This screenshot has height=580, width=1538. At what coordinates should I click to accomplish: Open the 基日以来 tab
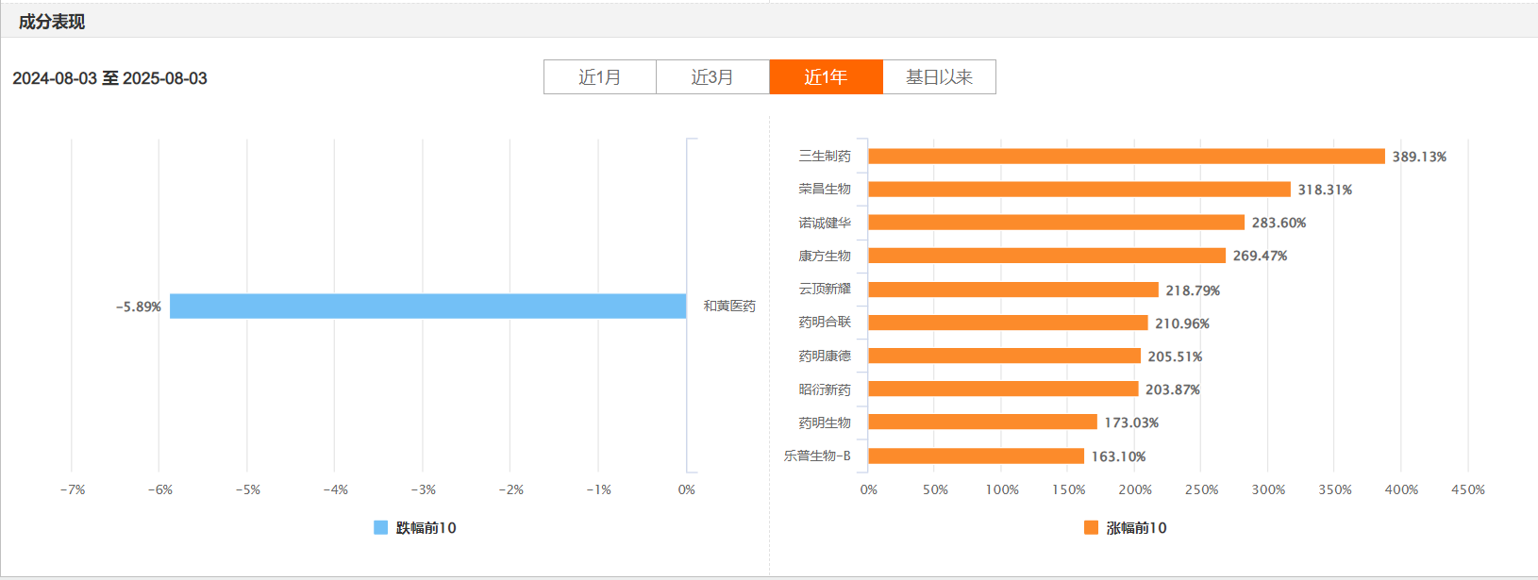click(939, 77)
